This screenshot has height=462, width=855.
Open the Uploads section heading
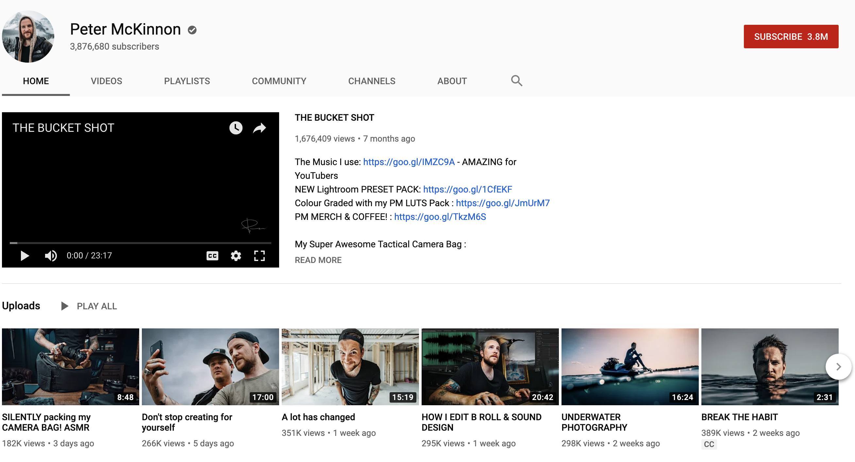click(x=21, y=306)
